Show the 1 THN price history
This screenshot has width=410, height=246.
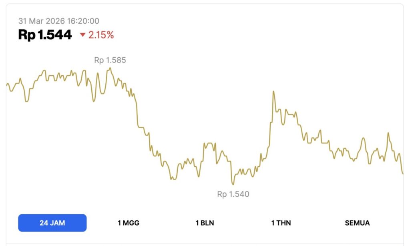(x=281, y=223)
